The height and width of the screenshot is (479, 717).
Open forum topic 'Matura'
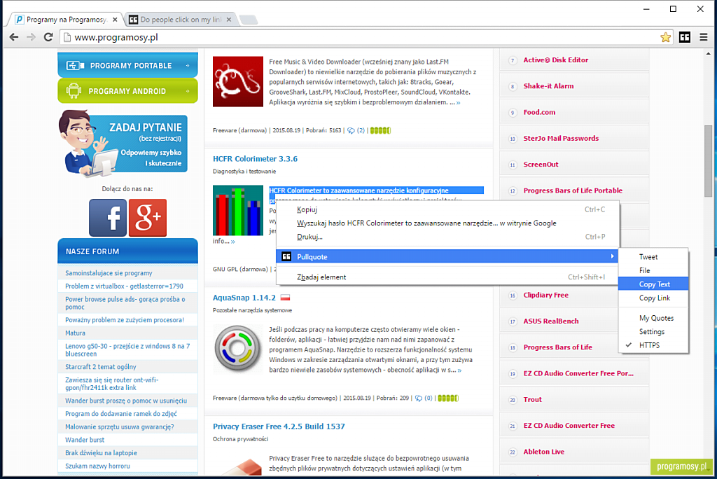(75, 333)
